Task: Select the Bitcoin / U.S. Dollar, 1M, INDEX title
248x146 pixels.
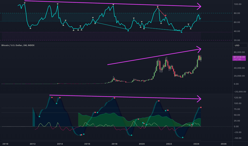Action: (18, 45)
